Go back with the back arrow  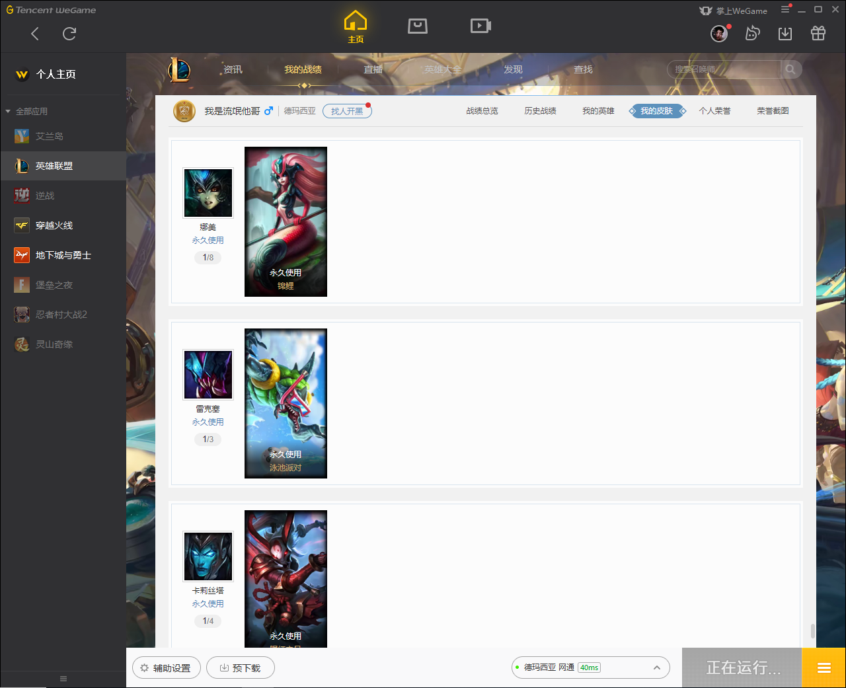[35, 34]
